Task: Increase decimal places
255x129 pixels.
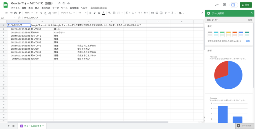Action: (x=49, y=13)
